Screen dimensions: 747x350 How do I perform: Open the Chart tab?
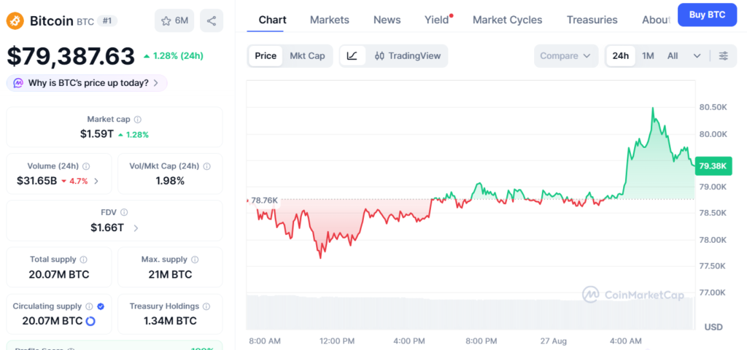tap(273, 20)
